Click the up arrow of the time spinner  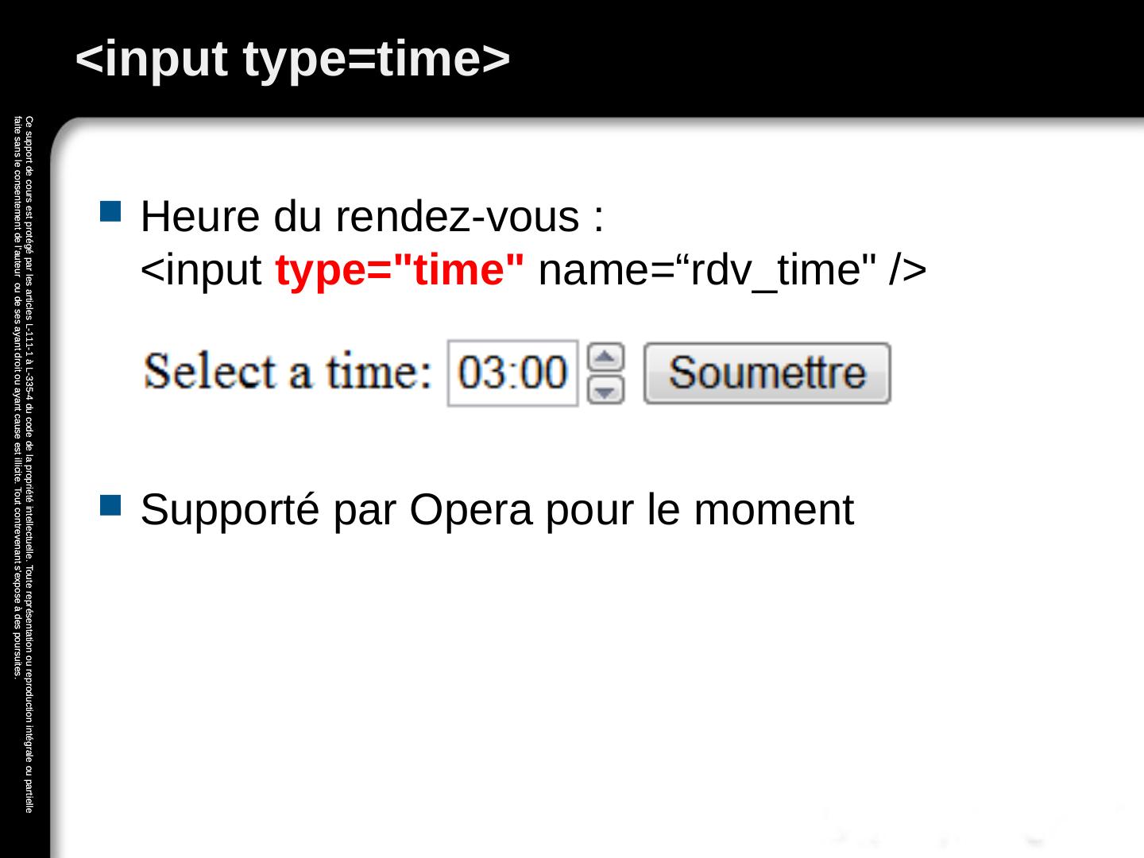[605, 357]
